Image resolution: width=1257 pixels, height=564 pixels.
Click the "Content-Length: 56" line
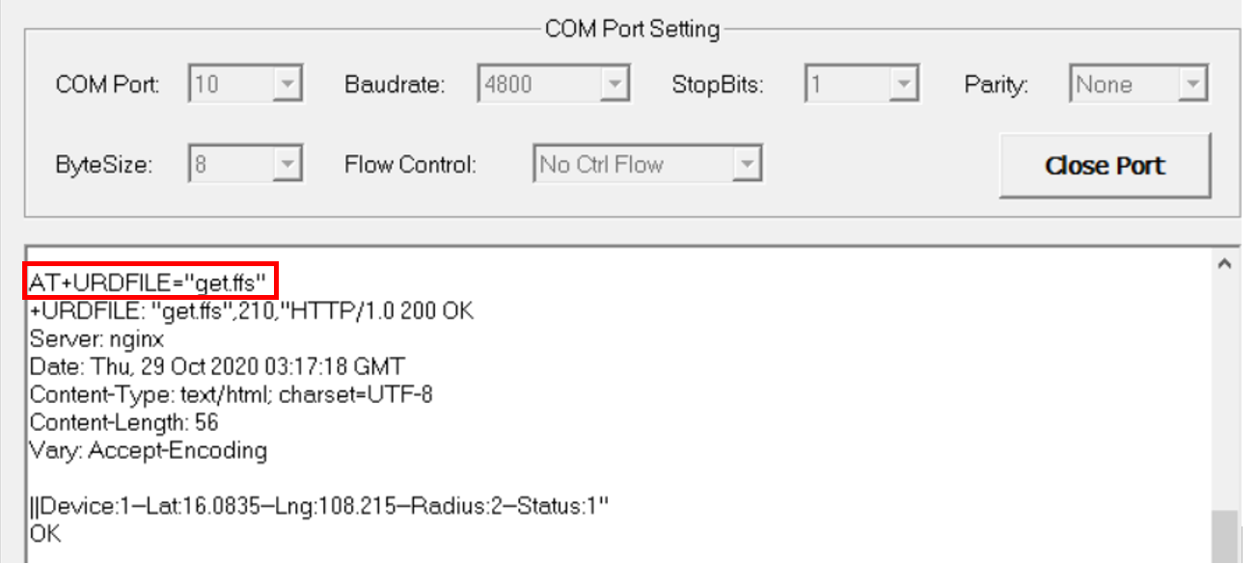coord(123,422)
